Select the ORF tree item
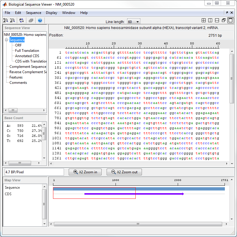237x237 pixels. (x=18, y=45)
